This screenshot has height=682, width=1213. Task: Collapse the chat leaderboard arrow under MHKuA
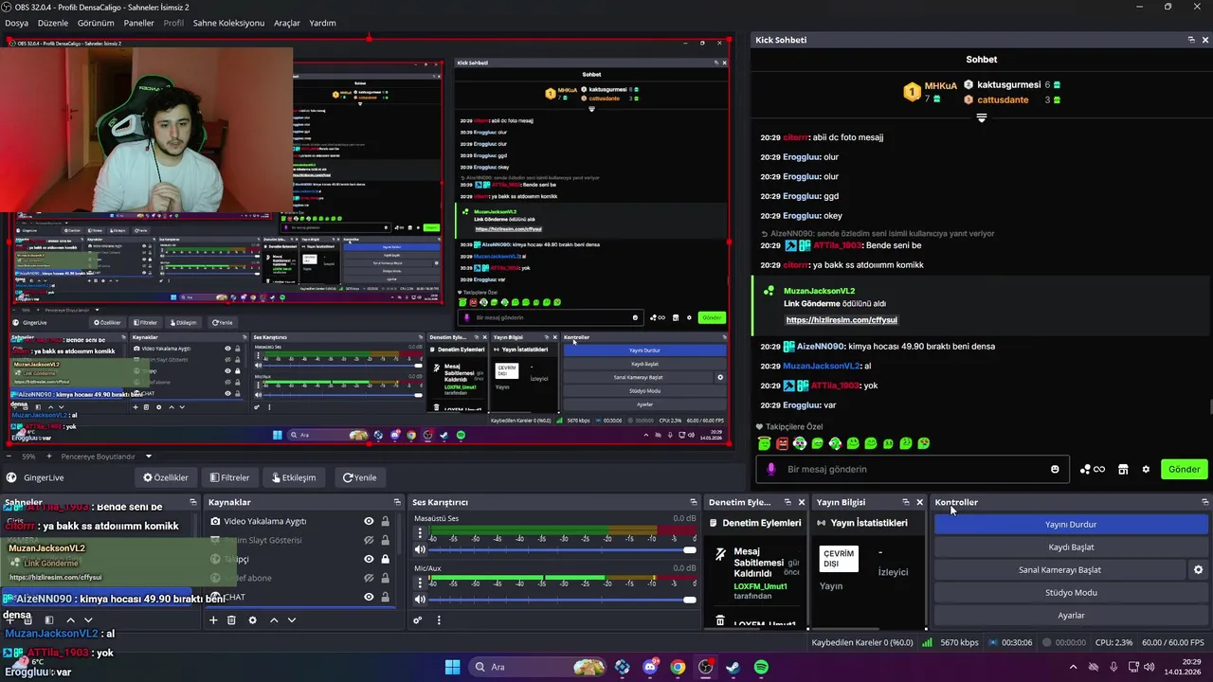pos(982,118)
